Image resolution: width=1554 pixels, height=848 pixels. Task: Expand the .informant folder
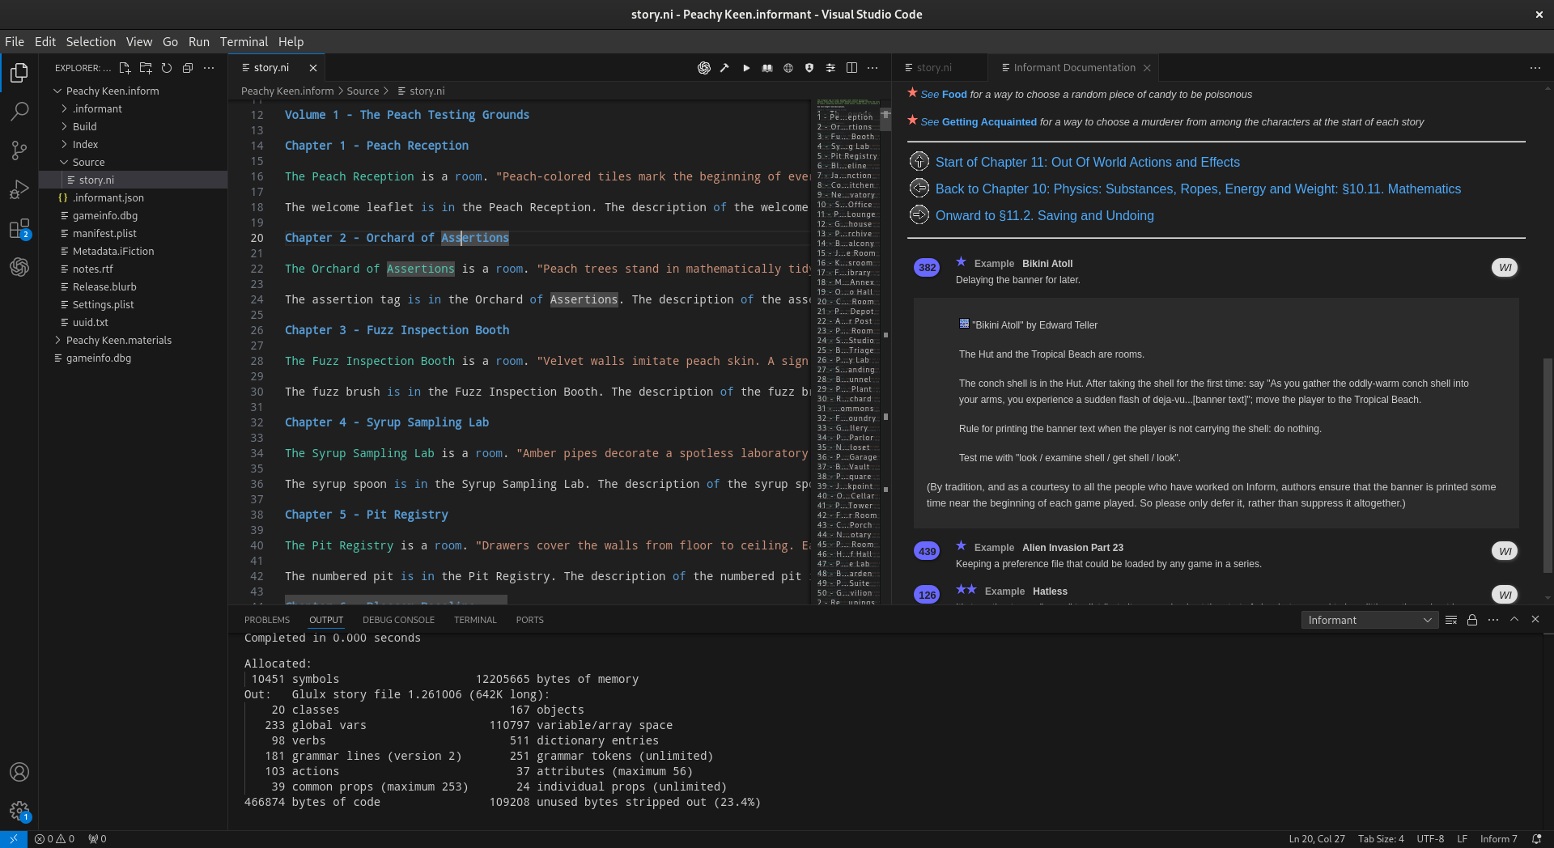click(133, 108)
